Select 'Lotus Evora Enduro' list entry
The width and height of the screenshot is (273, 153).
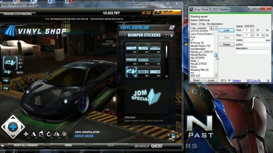(x=202, y=34)
